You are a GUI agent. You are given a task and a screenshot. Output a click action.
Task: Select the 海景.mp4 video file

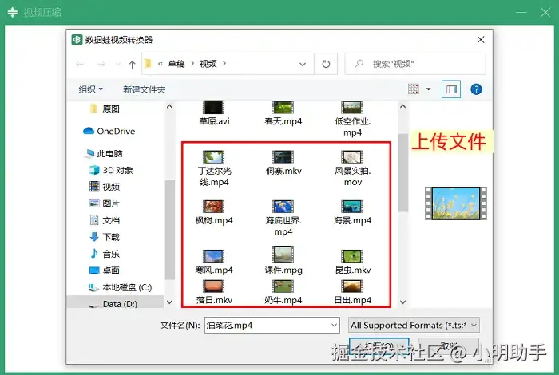point(352,212)
